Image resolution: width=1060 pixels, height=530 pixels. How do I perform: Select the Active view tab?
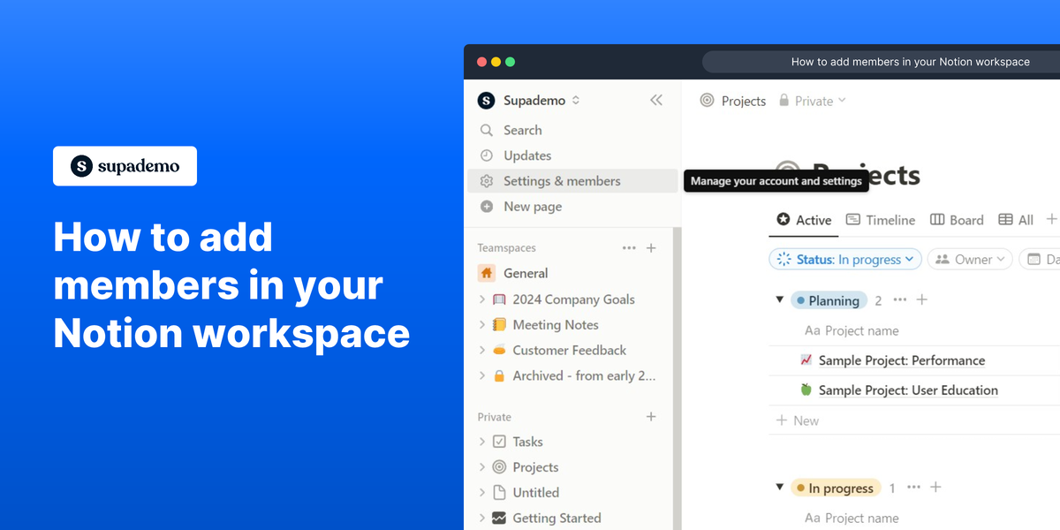pyautogui.click(x=802, y=220)
